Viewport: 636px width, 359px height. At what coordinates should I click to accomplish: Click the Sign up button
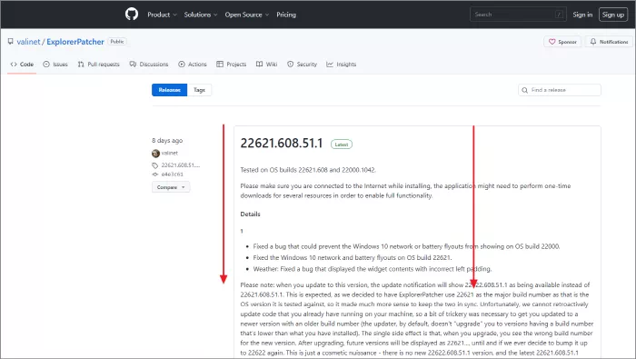tap(613, 15)
